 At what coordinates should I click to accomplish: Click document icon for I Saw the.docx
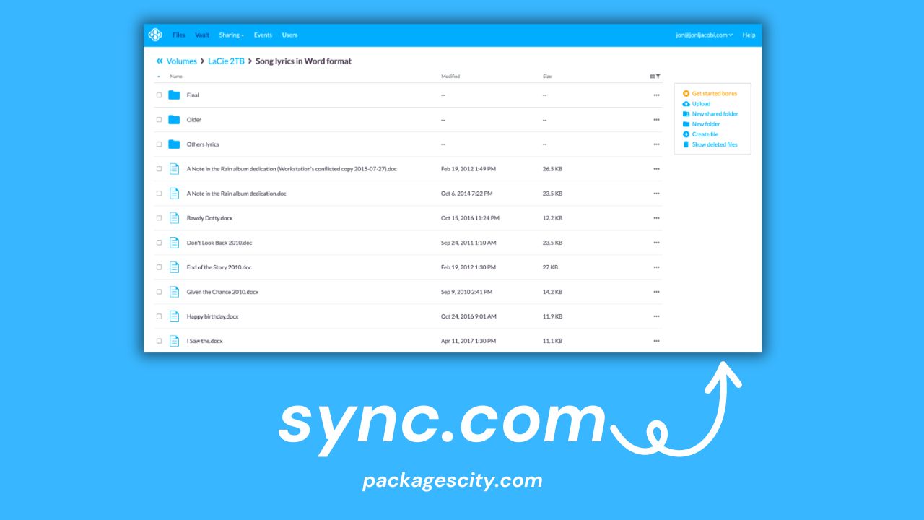174,341
